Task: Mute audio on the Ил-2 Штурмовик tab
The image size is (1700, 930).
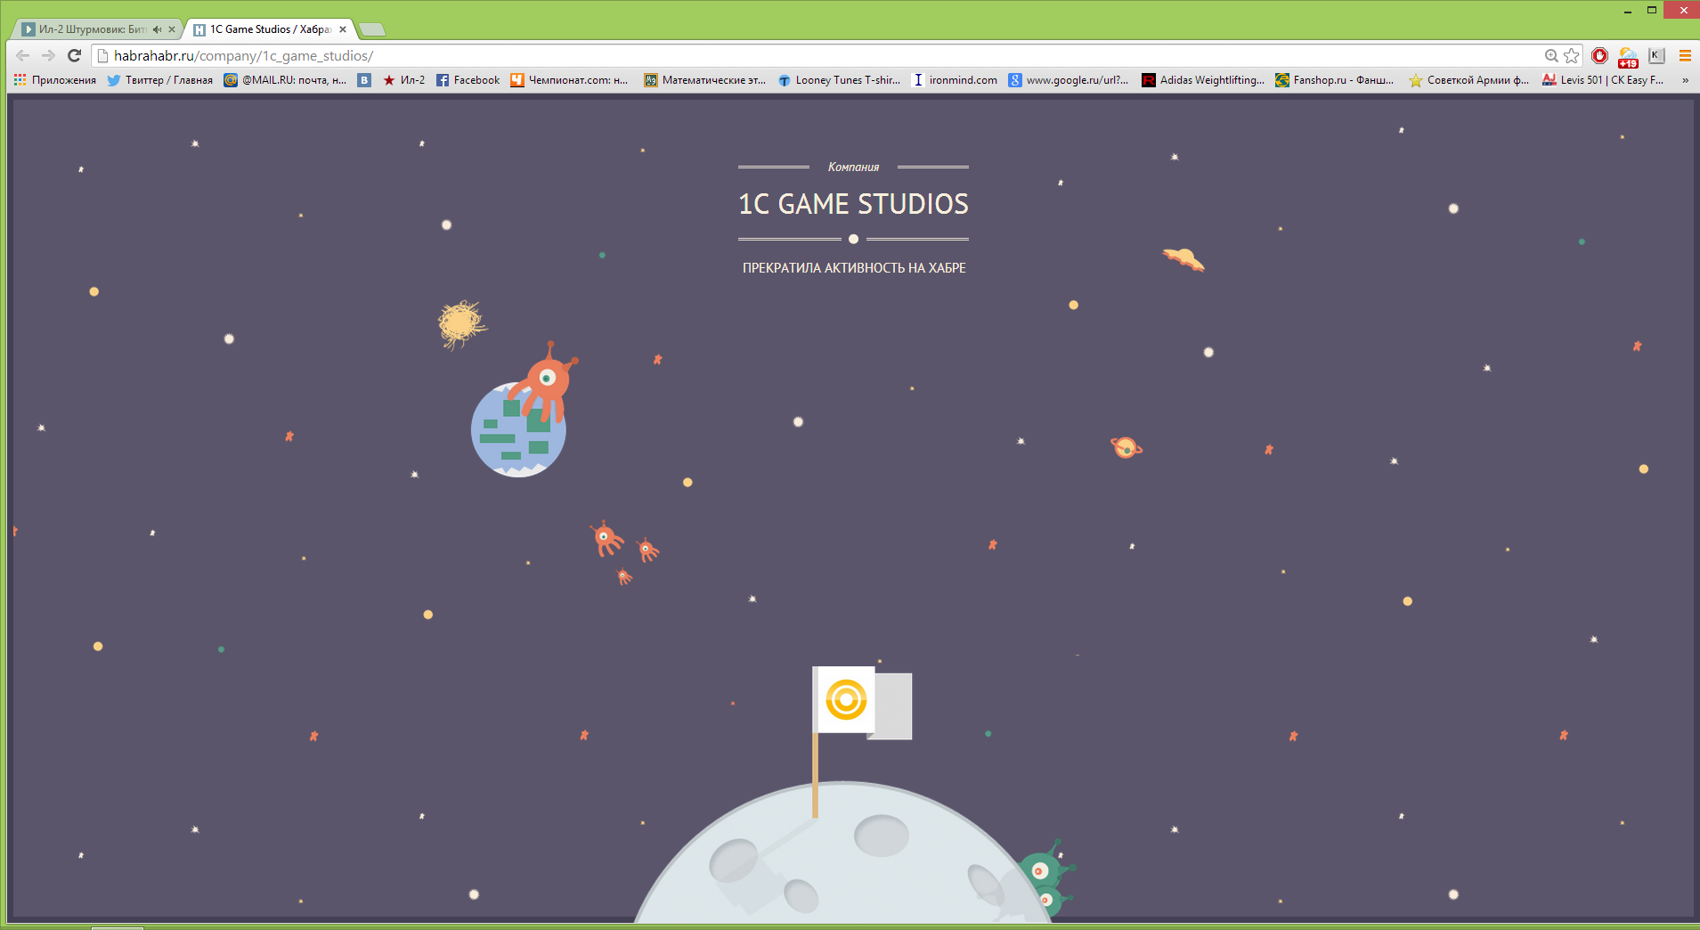Action: coord(157,29)
